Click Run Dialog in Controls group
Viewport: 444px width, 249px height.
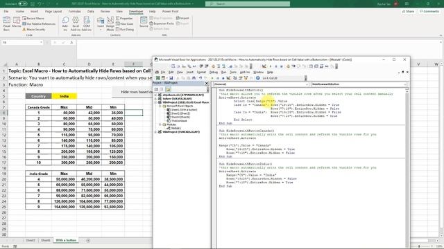[x=125, y=29]
